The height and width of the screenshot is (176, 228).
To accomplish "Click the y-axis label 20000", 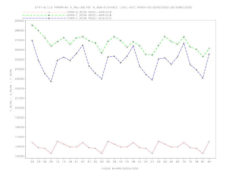I will [19, 108].
